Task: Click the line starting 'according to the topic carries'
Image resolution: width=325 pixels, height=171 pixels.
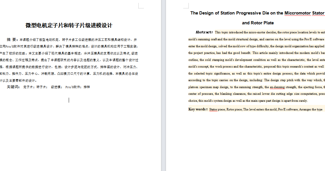Action: pos(257,80)
